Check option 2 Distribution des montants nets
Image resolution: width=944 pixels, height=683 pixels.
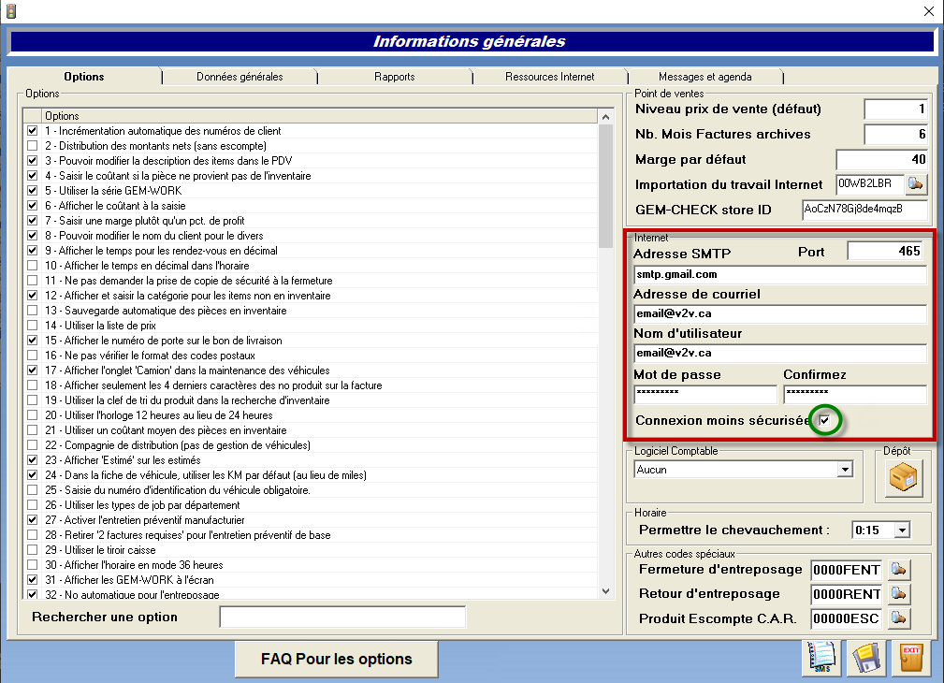33,146
